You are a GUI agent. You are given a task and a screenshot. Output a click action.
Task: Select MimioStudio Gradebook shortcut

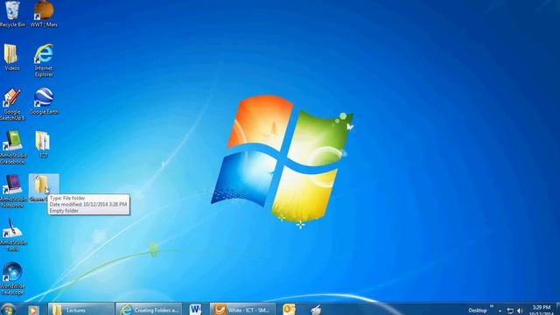click(x=13, y=148)
